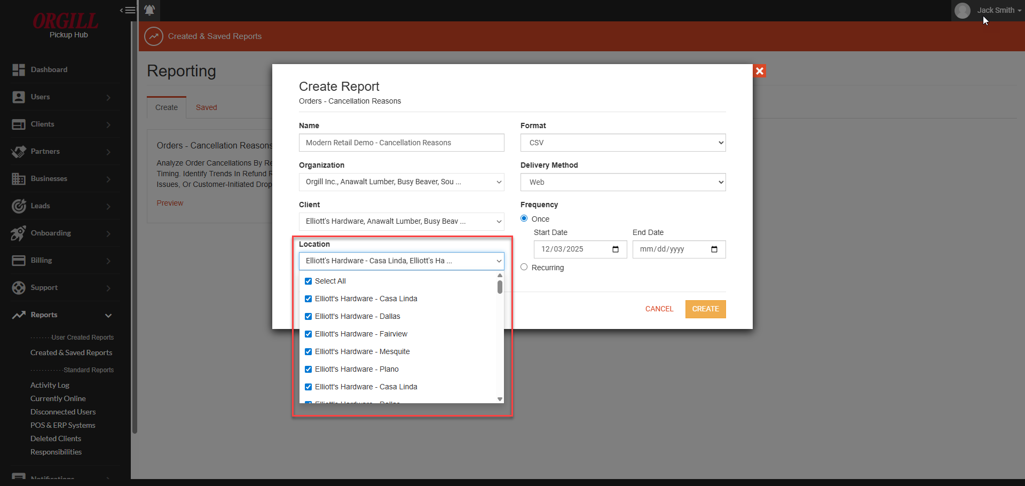Click the report Name input field
Viewport: 1025px width, 486px height.
point(401,143)
